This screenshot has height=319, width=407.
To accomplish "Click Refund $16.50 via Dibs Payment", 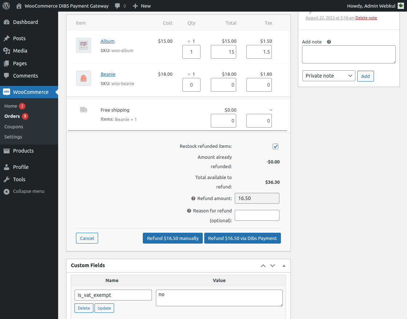I will [x=242, y=238].
